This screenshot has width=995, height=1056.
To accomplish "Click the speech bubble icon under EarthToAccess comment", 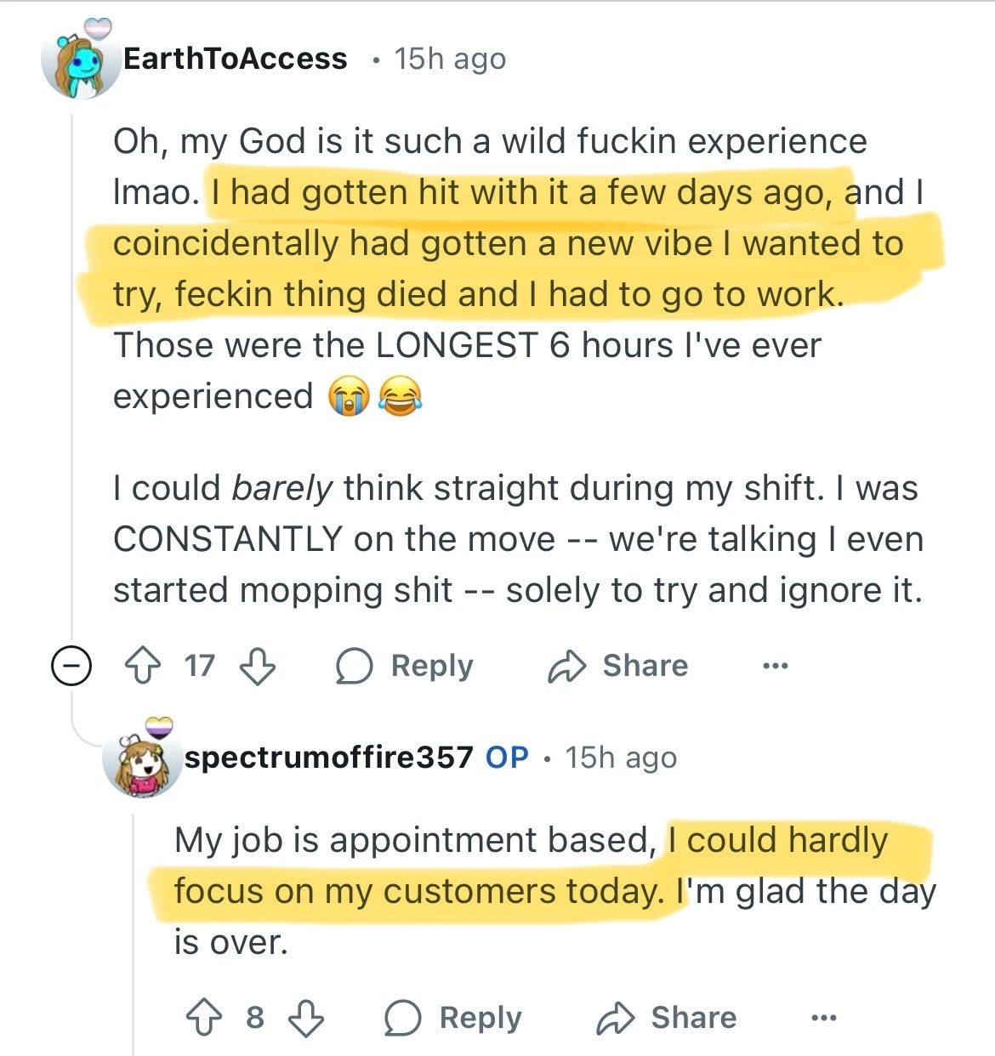I will click(354, 666).
